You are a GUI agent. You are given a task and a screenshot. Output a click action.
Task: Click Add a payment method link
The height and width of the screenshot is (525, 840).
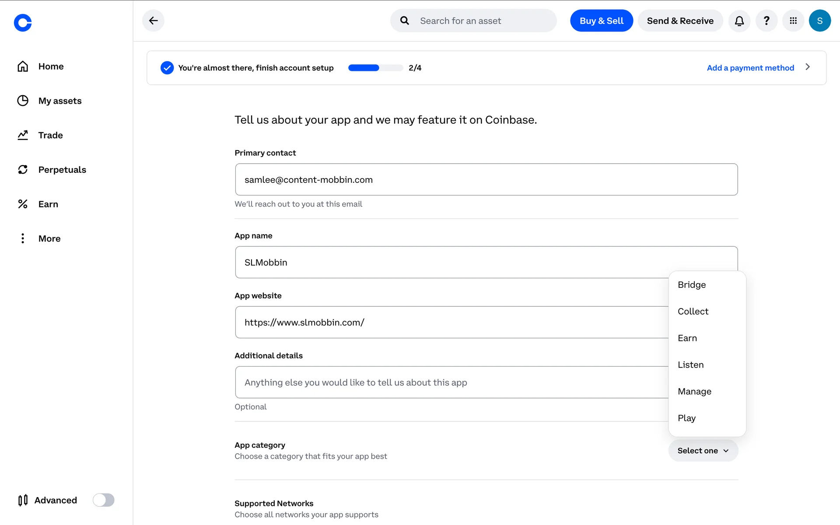[x=750, y=68]
